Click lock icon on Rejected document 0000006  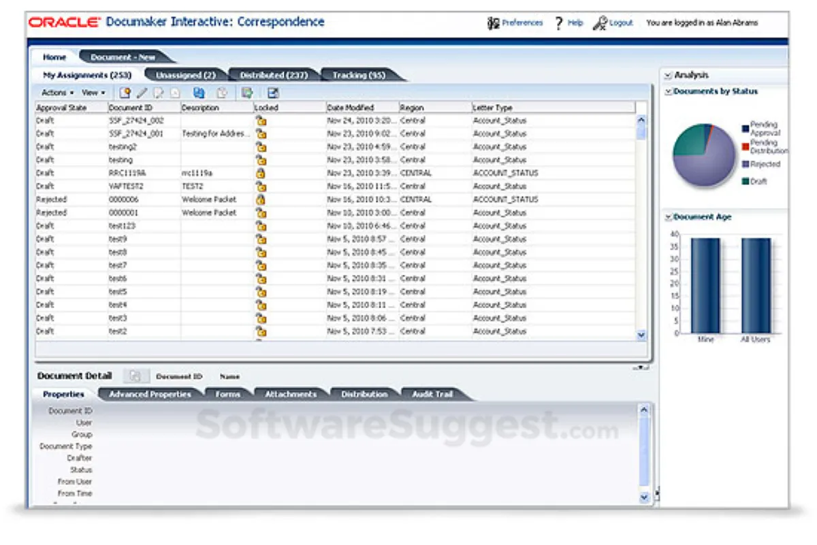click(260, 199)
